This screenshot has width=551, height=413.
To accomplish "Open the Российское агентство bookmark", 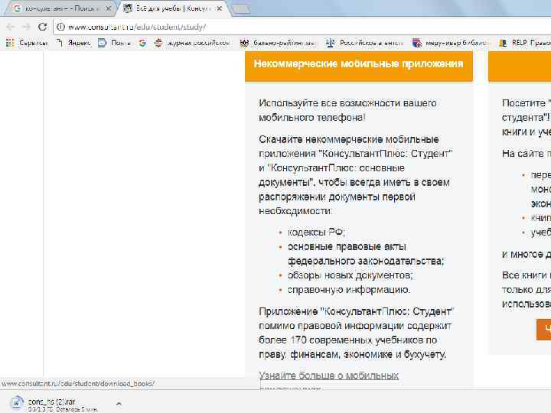I will coord(364,43).
